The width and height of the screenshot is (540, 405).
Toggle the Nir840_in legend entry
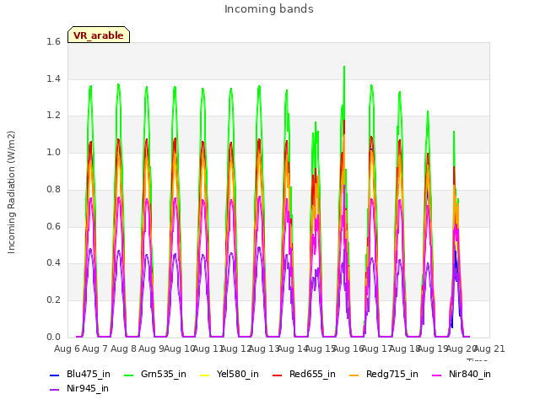[x=462, y=374]
